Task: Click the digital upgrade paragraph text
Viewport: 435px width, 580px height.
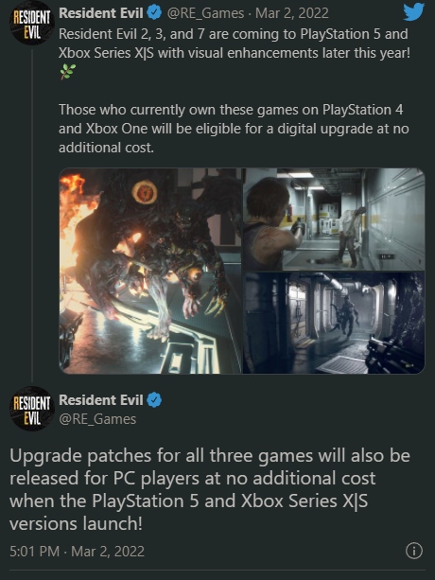Action: [x=234, y=129]
